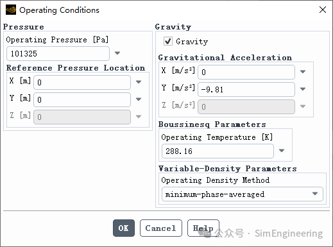
Task: Close the Operating Conditions dialog
Action: click(x=323, y=10)
